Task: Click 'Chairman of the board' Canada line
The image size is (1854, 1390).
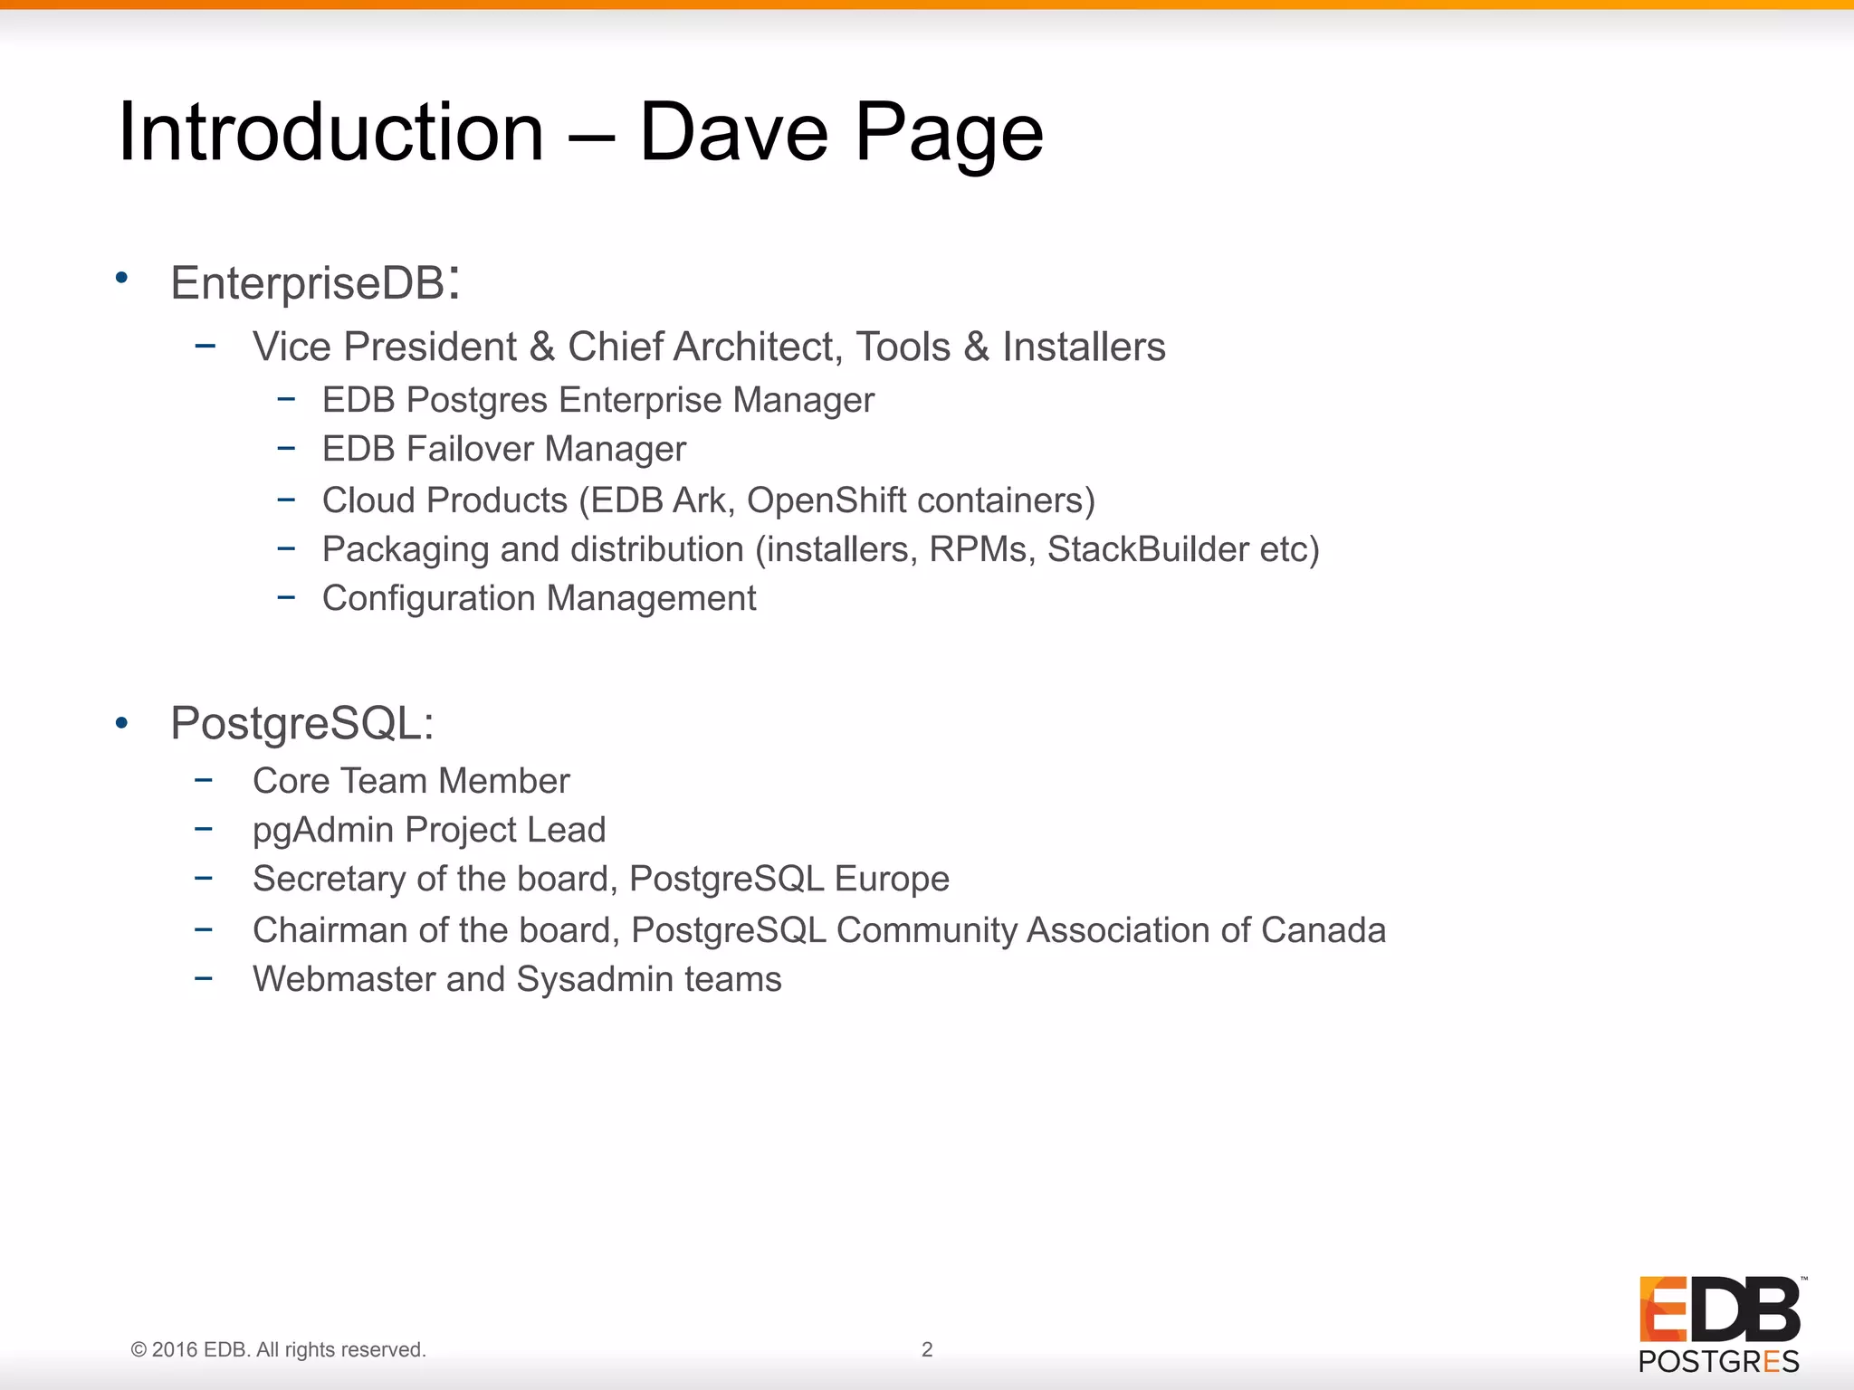Action: pos(819,930)
